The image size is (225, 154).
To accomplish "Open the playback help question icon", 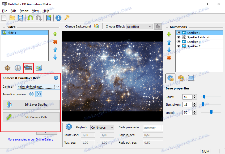I will [x=69, y=127].
